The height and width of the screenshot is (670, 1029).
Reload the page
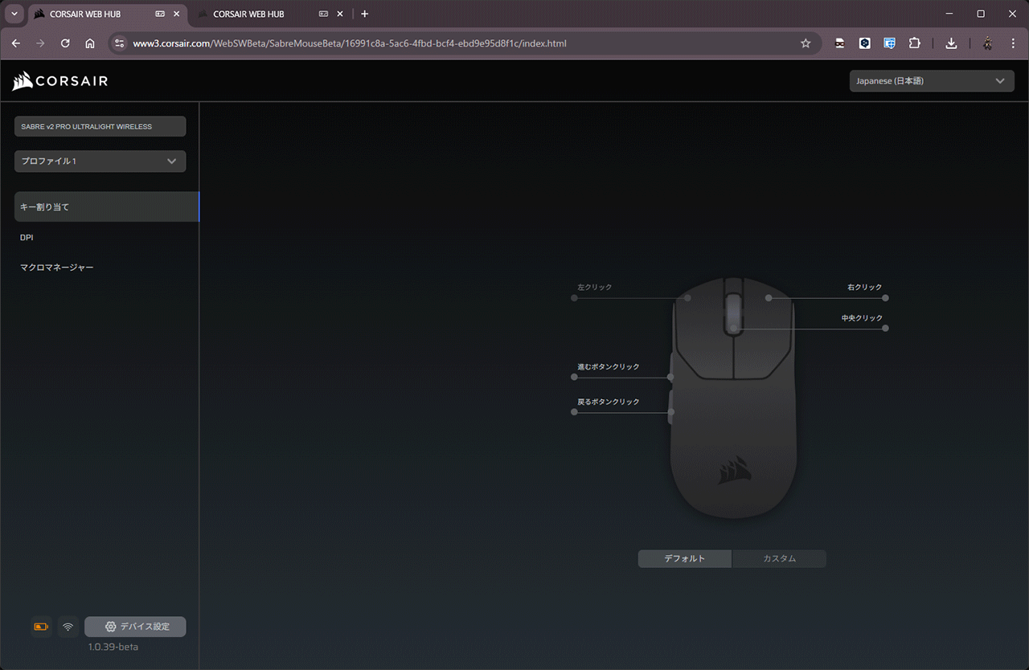65,43
